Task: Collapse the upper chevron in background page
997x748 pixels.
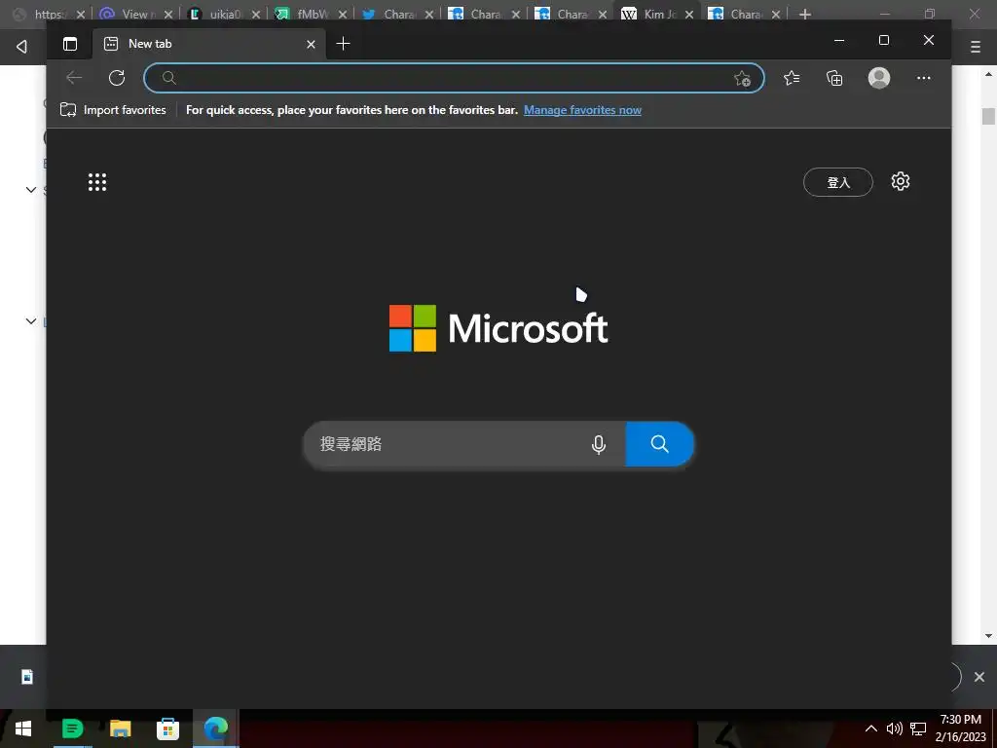Action: (30, 190)
